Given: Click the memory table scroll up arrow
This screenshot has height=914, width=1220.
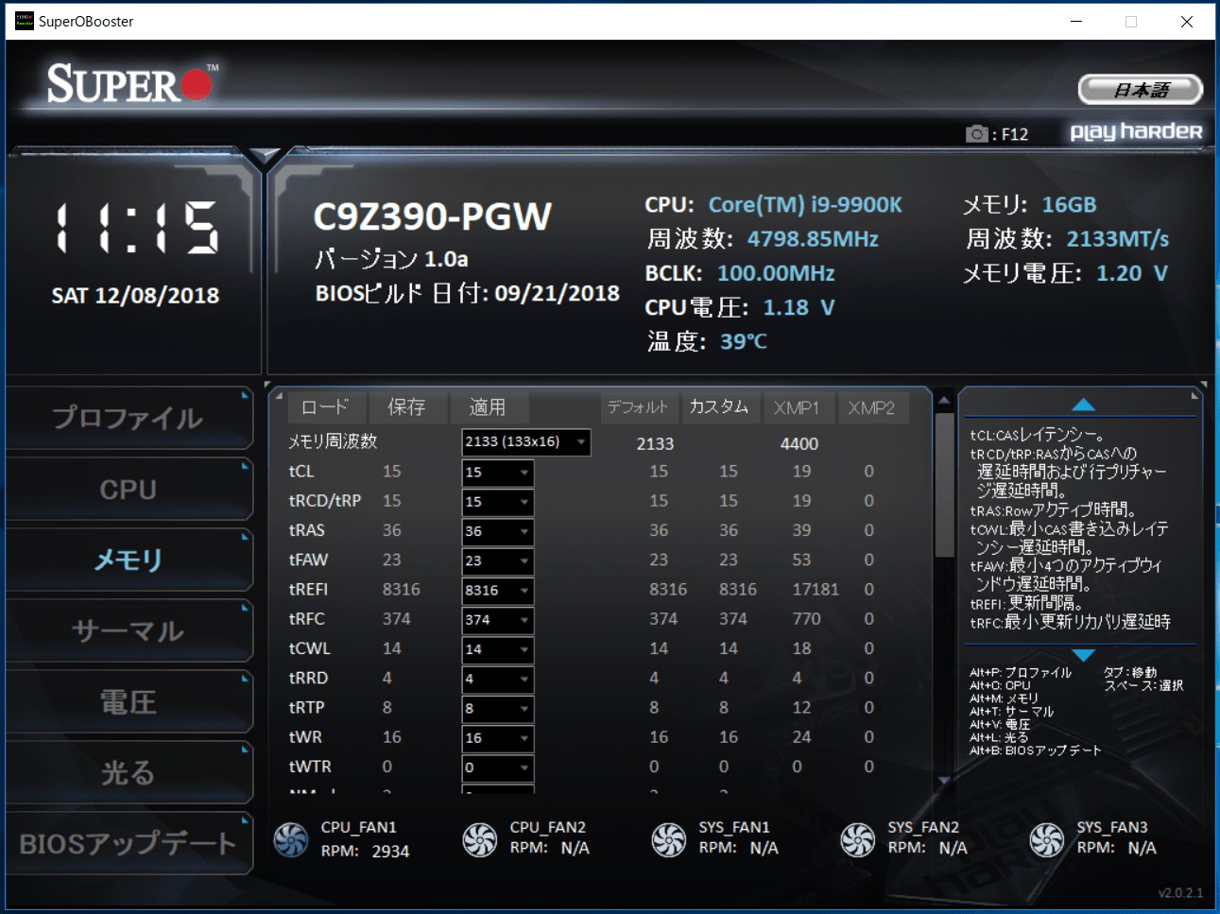Looking at the screenshot, I should pos(944,401).
